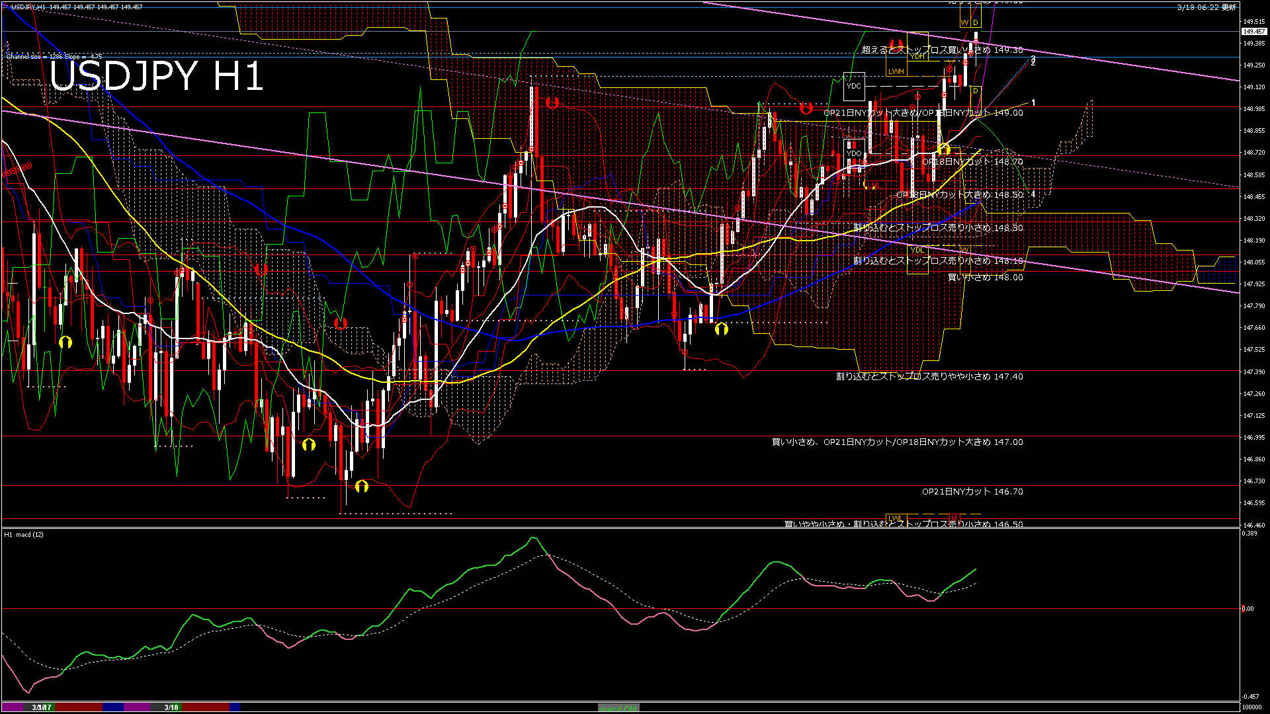
Task: Click the 3/18 date marker on session bar
Action: click(171, 707)
